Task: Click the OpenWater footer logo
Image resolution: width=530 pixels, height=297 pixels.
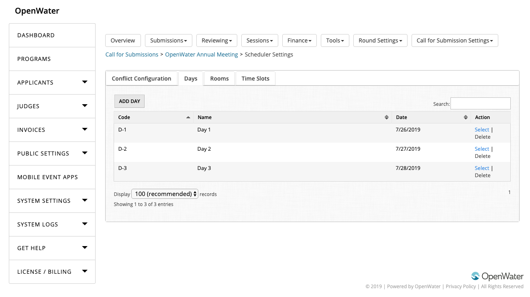Action: coord(497,276)
